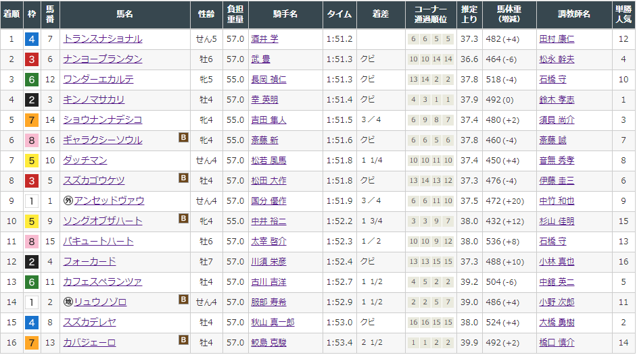637x355 pixels.
Task: Click the blinker B icon beside スズカゴウケツ
Action: coord(184,178)
